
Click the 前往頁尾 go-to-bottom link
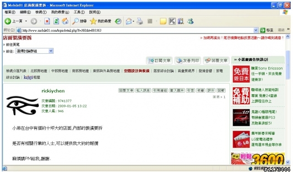point(13,45)
